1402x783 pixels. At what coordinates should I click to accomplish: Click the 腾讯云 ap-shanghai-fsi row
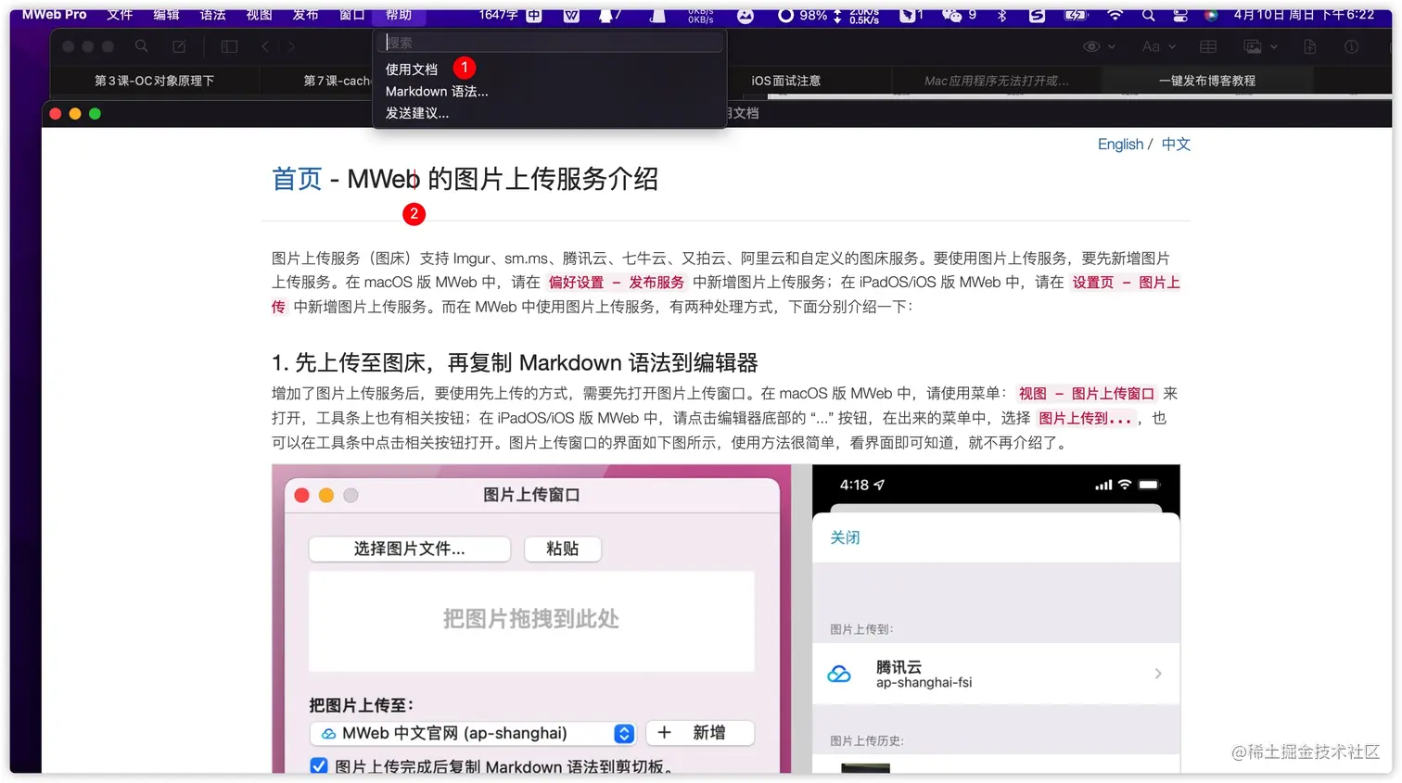(x=996, y=674)
